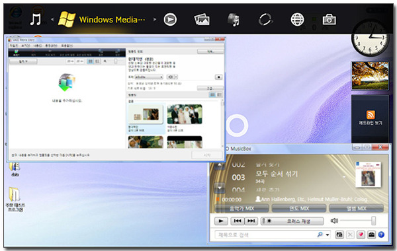397x251 pixels.
Task: Open the Windows Media launcher entry
Action: point(102,19)
